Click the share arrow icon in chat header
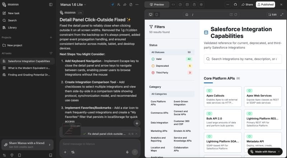Viewport: 287px width, 158px height. click(x=125, y=5)
